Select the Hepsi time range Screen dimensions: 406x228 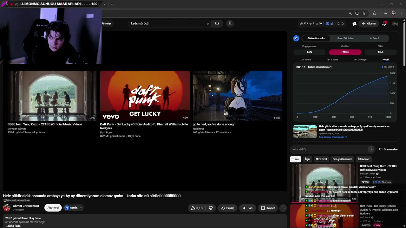coord(386,60)
